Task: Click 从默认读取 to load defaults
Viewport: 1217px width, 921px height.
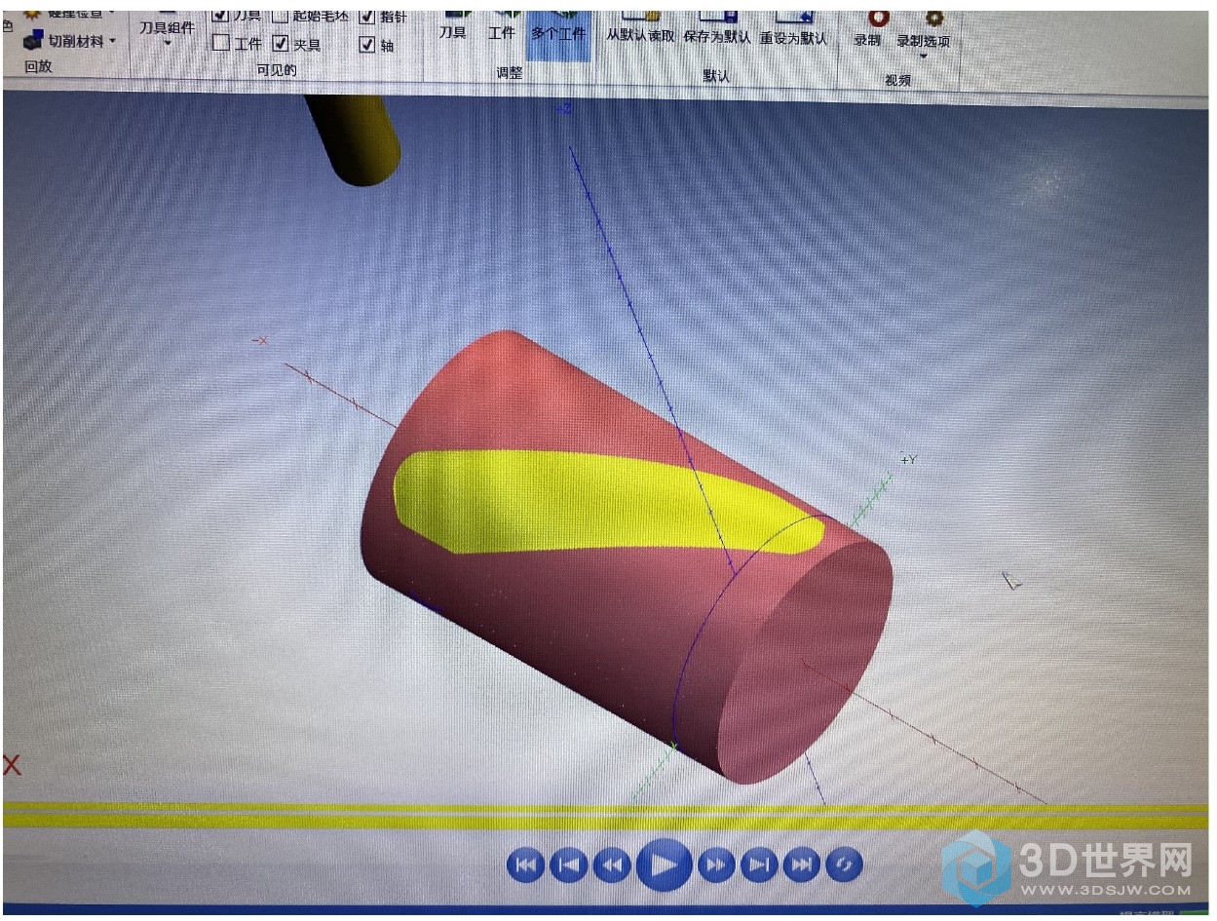Action: tap(640, 29)
